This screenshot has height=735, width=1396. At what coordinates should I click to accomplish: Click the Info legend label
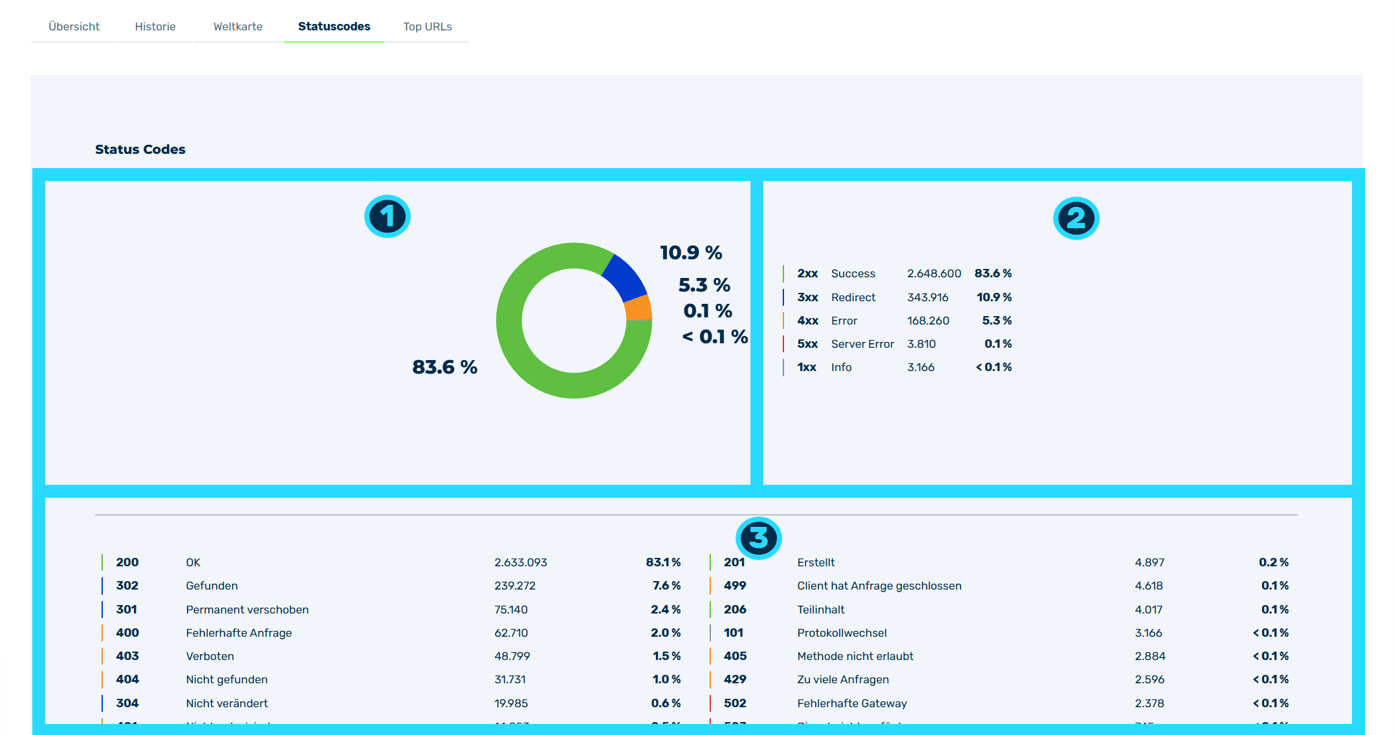tap(842, 367)
